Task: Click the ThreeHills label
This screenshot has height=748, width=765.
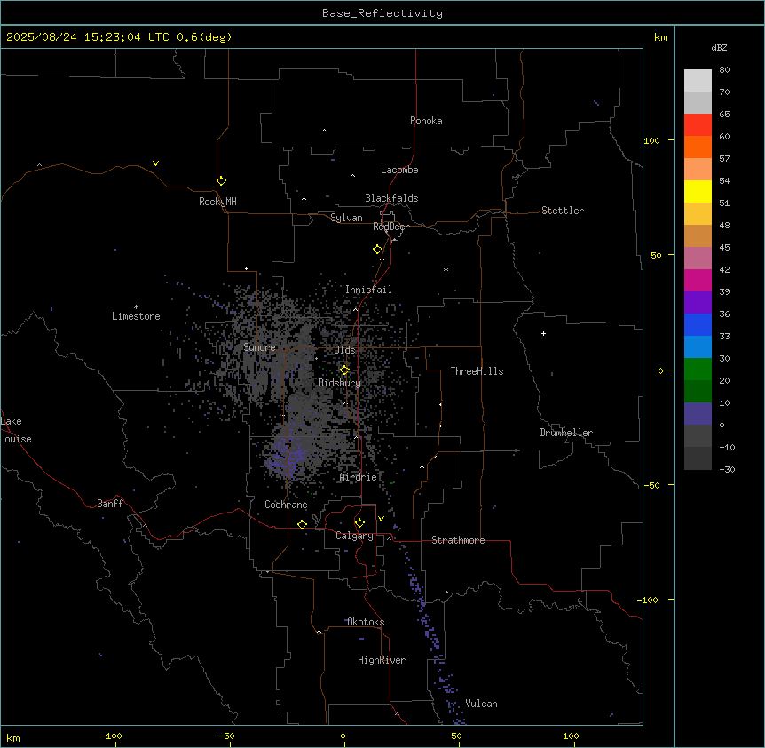Action: pyautogui.click(x=477, y=371)
